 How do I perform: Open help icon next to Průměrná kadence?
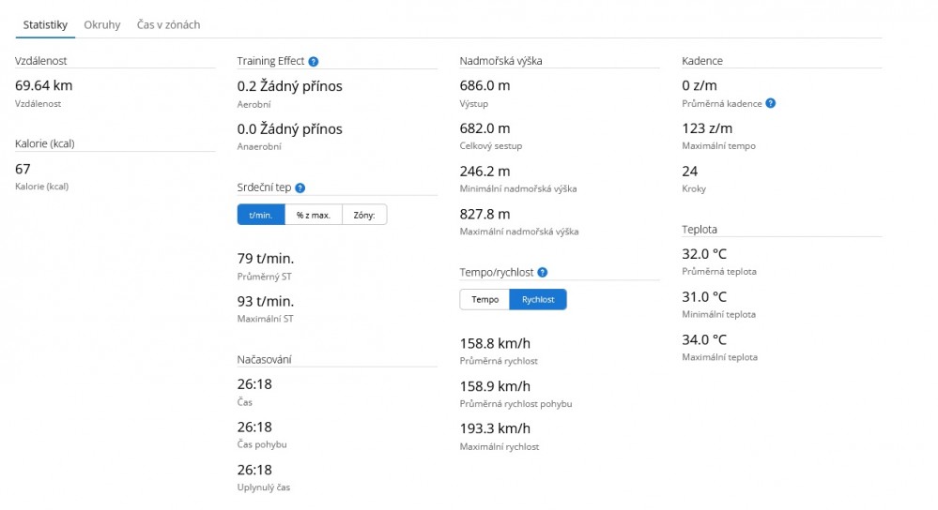771,104
